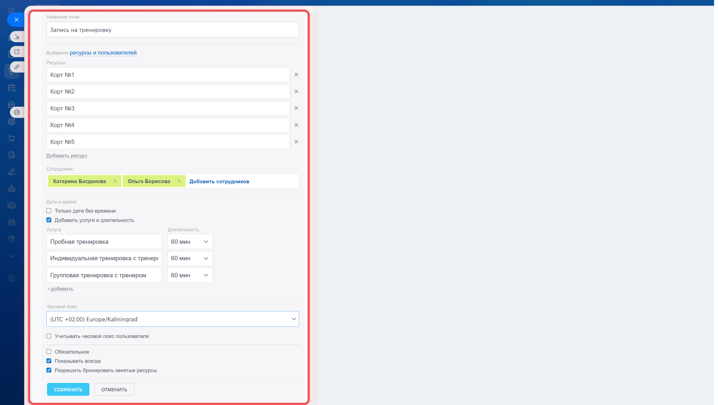Remove Ольга Борисова from employees

[x=179, y=181]
